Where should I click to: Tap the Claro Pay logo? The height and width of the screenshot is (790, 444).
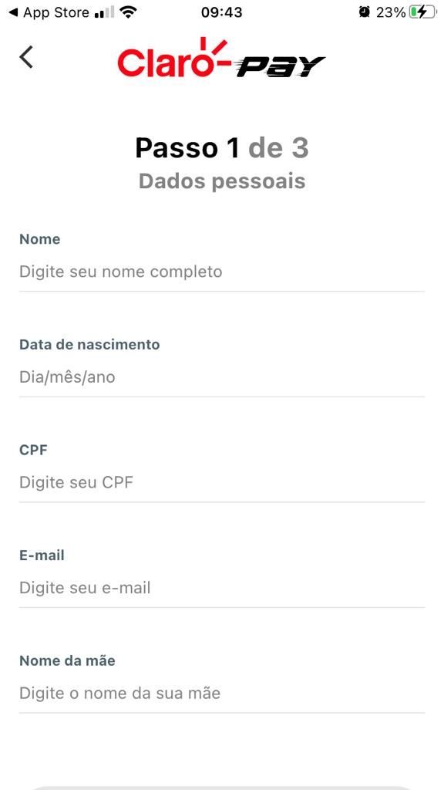221,57
